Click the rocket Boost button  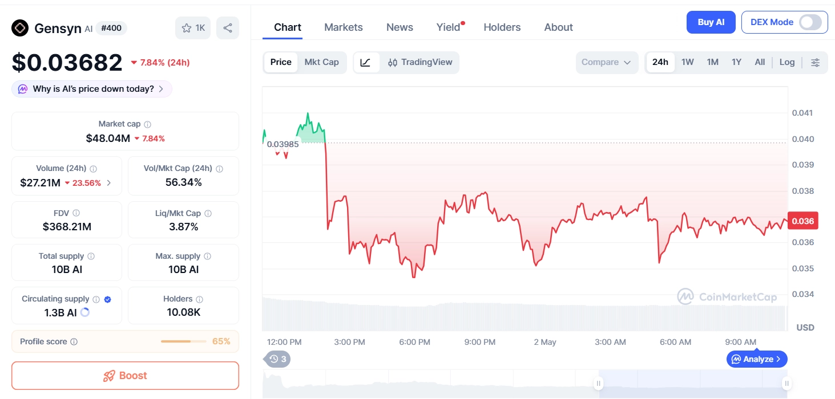[x=125, y=376]
